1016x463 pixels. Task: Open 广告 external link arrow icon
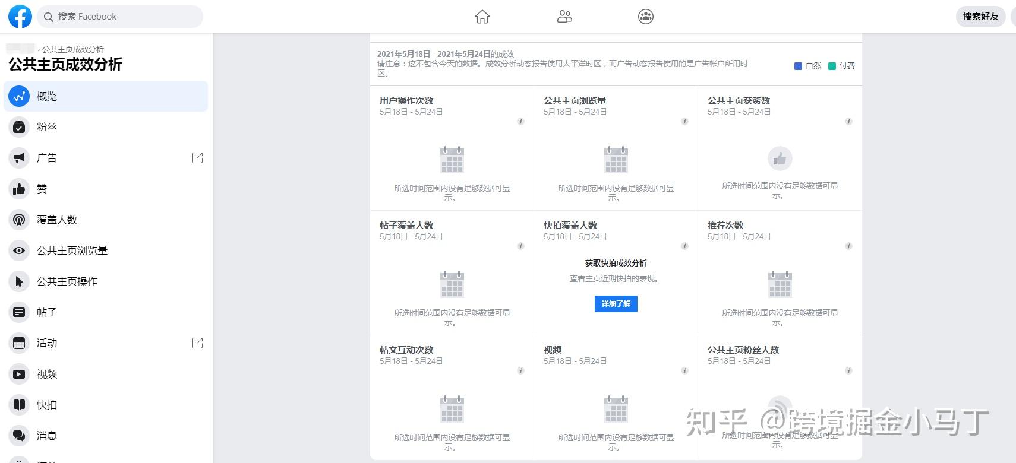coord(197,158)
